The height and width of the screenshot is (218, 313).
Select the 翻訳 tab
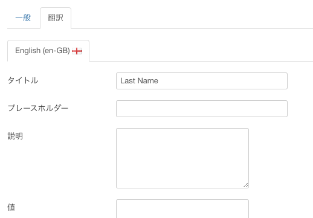click(56, 18)
